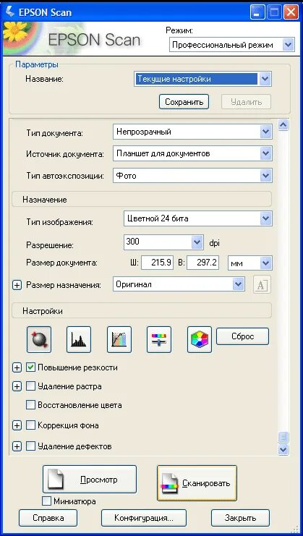The width and height of the screenshot is (303, 536).
Task: Open Конфигурация settings dialog
Action: (x=144, y=518)
